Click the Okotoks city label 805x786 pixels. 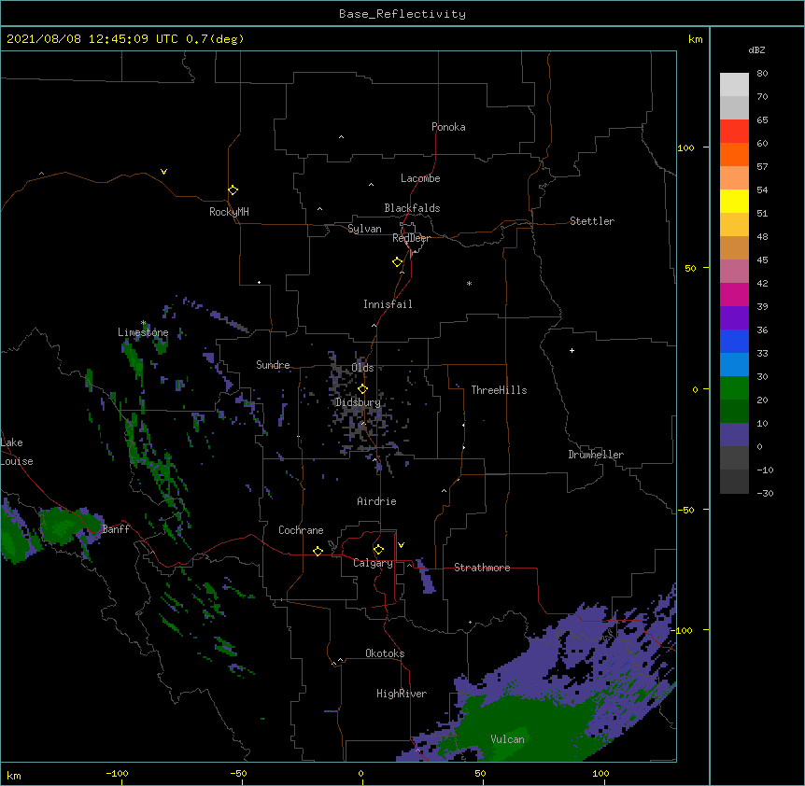point(385,653)
